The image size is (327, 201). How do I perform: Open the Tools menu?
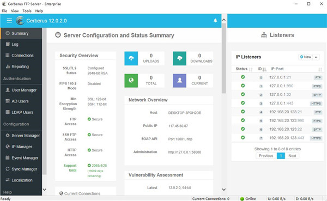point(27,11)
